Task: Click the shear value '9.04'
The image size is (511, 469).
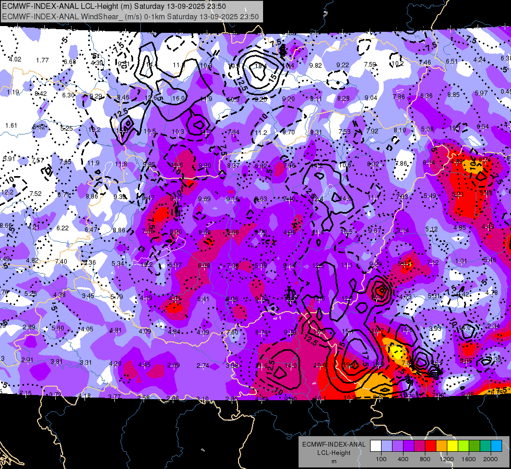Action: coord(371,97)
